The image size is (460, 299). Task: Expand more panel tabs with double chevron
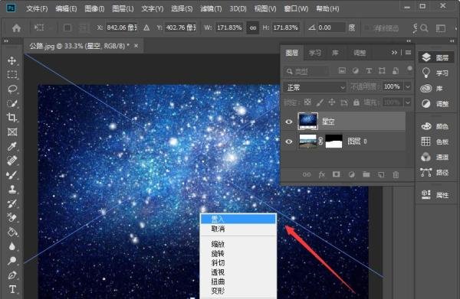click(x=394, y=53)
